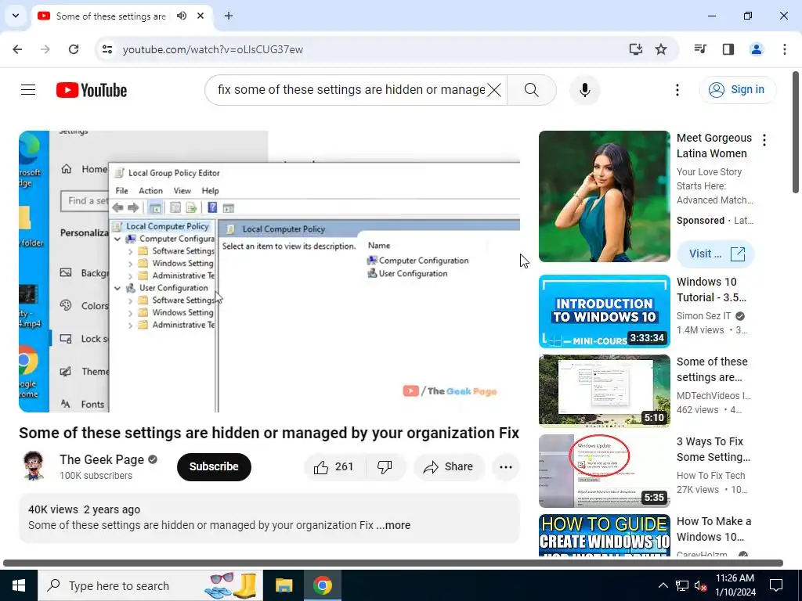802x601 pixels.
Task: Expand the description with ...more
Action: [393, 525]
